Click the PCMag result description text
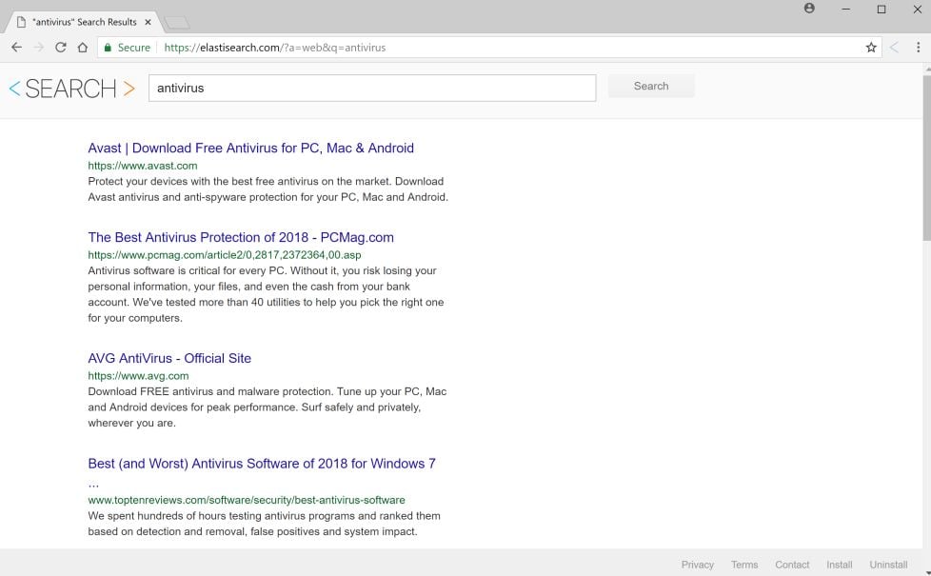The height and width of the screenshot is (576, 931). point(266,294)
